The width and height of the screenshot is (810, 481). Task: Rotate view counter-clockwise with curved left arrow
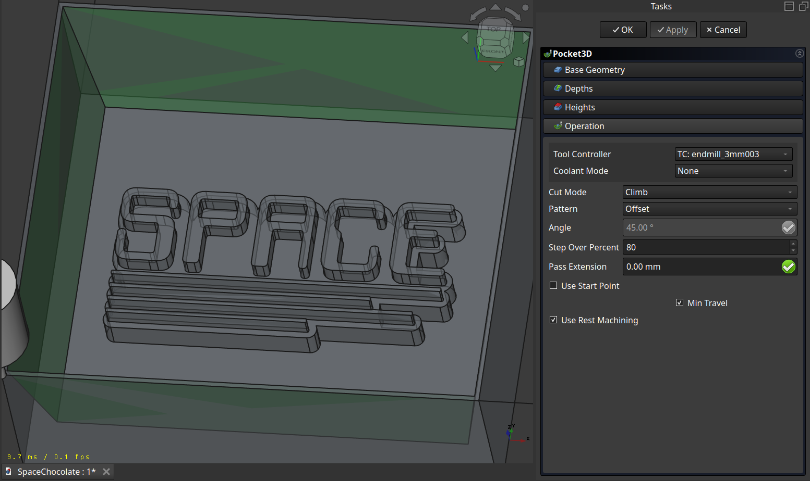[478, 14]
